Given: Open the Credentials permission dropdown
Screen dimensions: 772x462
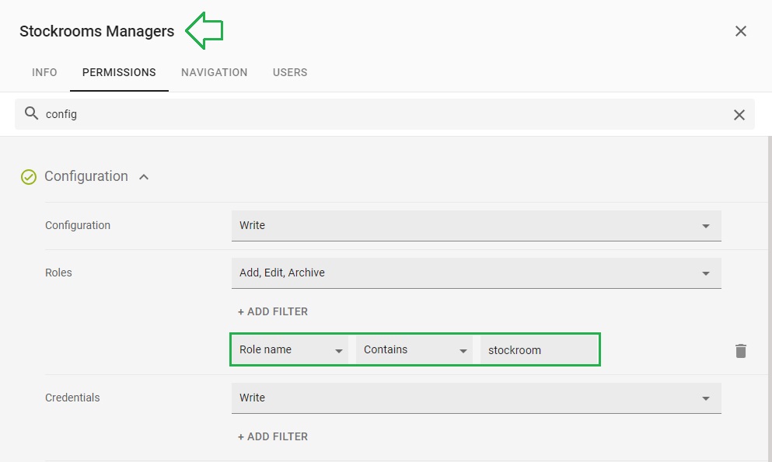Looking at the screenshot, I should point(476,398).
